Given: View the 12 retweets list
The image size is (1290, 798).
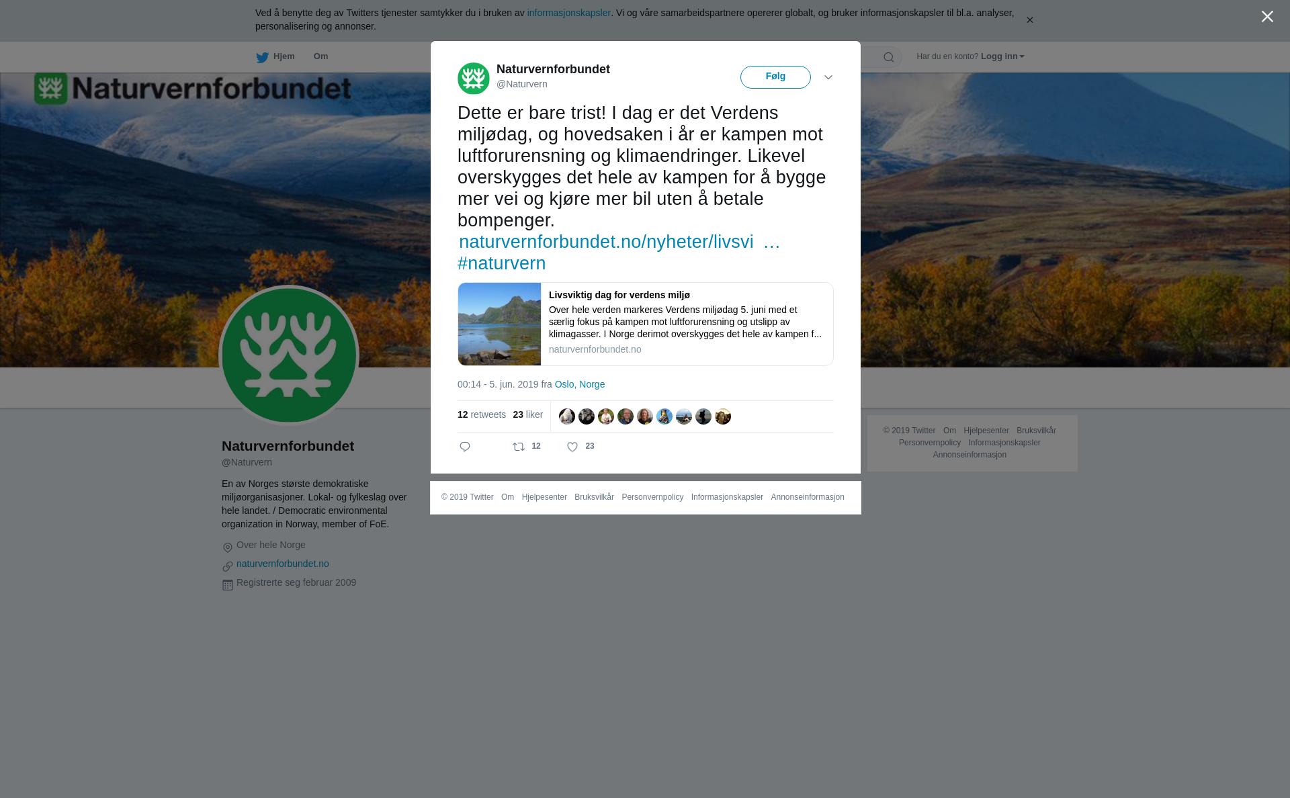Looking at the screenshot, I should 482,415.
